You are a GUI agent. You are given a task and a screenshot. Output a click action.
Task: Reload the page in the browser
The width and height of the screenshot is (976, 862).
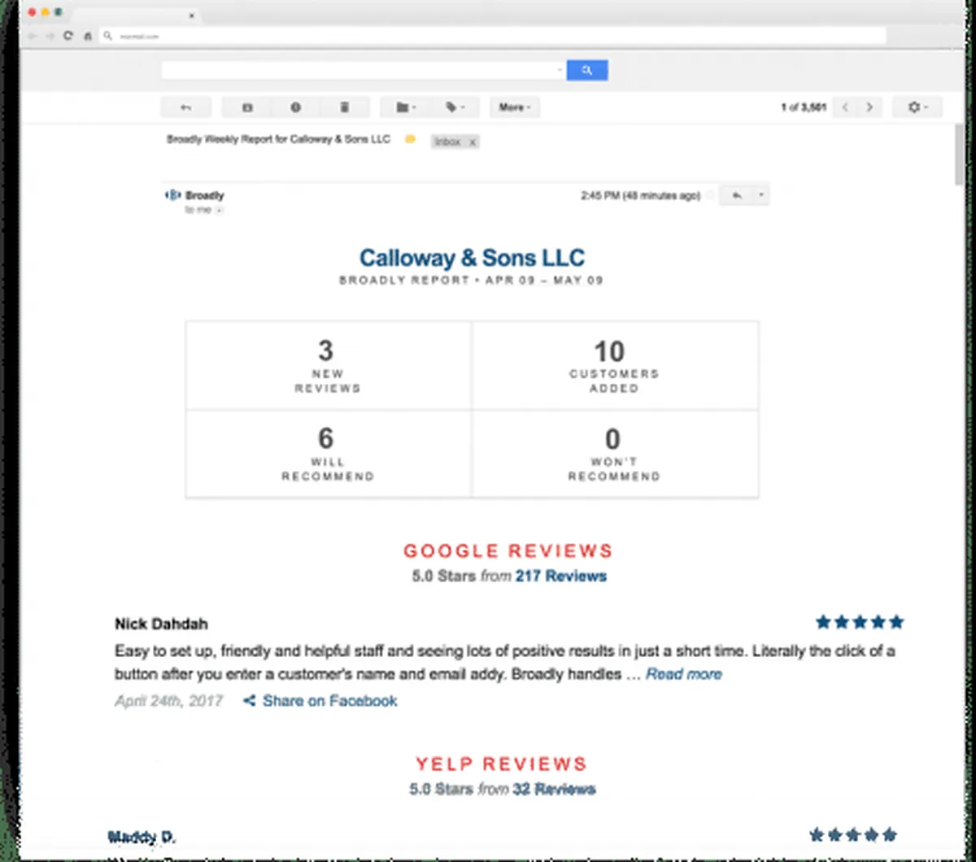point(68,36)
